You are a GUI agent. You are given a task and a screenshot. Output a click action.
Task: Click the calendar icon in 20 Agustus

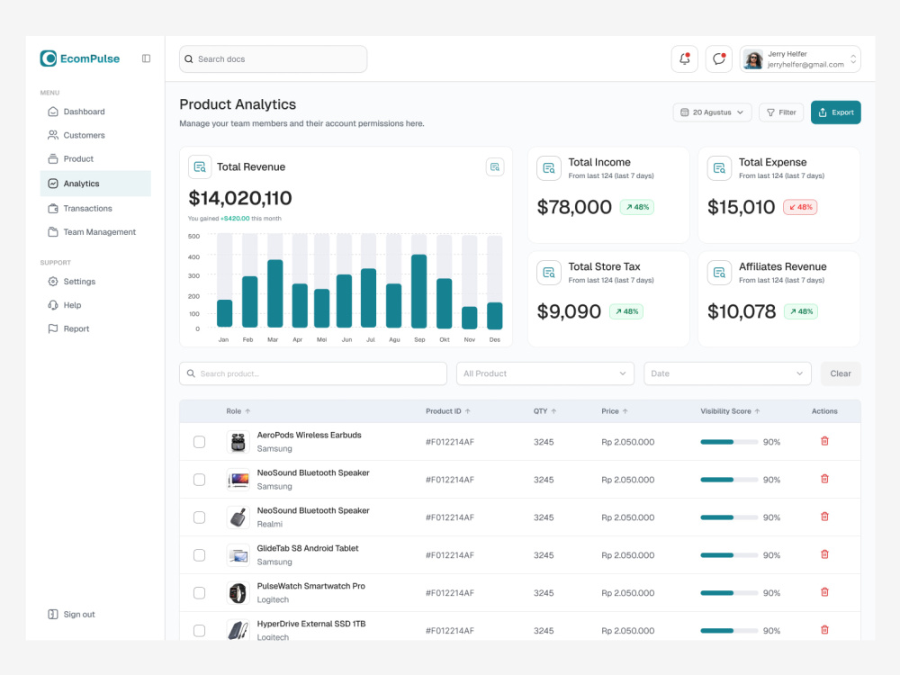pyautogui.click(x=684, y=112)
